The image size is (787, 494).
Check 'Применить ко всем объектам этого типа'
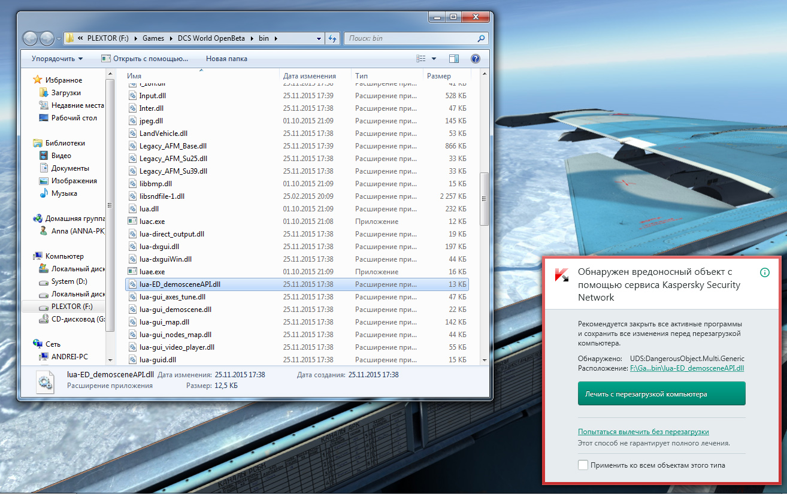(x=583, y=465)
